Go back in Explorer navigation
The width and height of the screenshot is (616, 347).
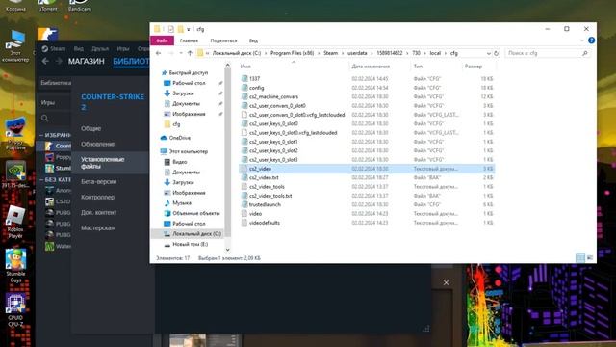point(158,53)
